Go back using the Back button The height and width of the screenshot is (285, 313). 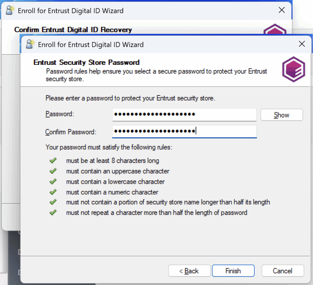tap(189, 271)
